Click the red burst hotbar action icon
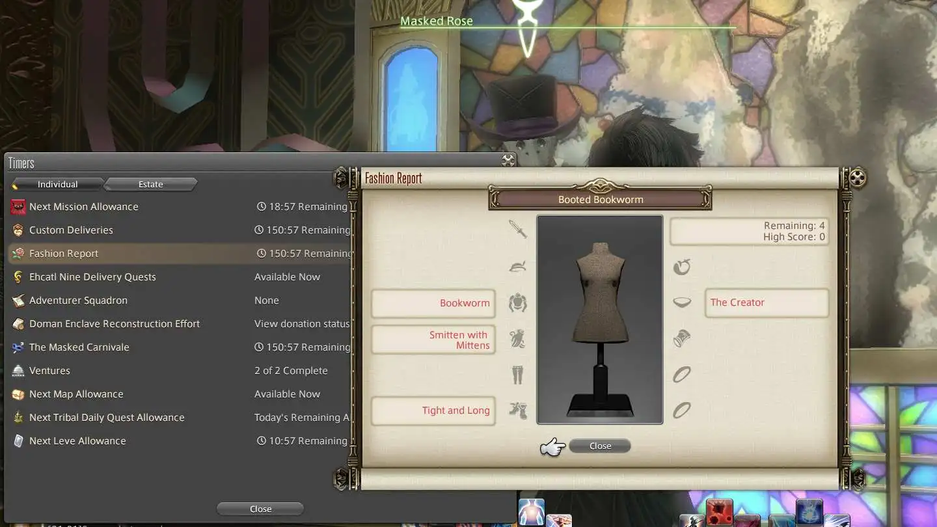The height and width of the screenshot is (527, 937). pos(719,513)
